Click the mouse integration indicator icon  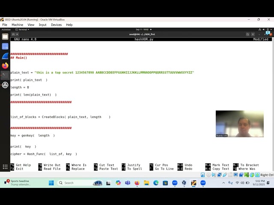click(252, 175)
